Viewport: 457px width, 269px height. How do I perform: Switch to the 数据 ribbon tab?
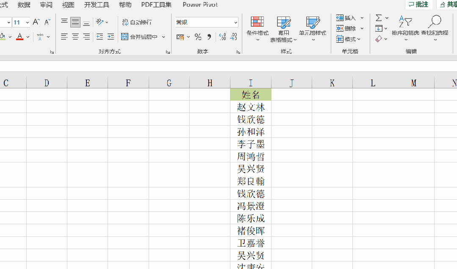coord(23,5)
